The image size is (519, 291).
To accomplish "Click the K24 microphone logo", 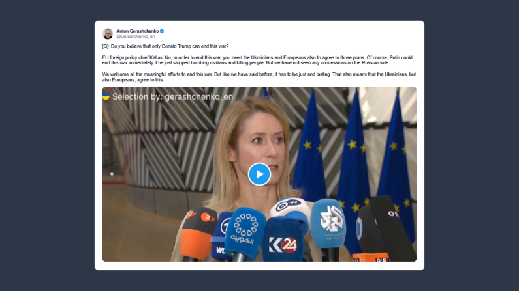I will 283,245.
